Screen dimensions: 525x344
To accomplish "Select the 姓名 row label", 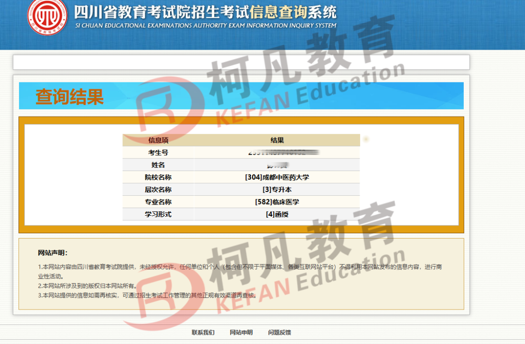I will (x=158, y=165).
